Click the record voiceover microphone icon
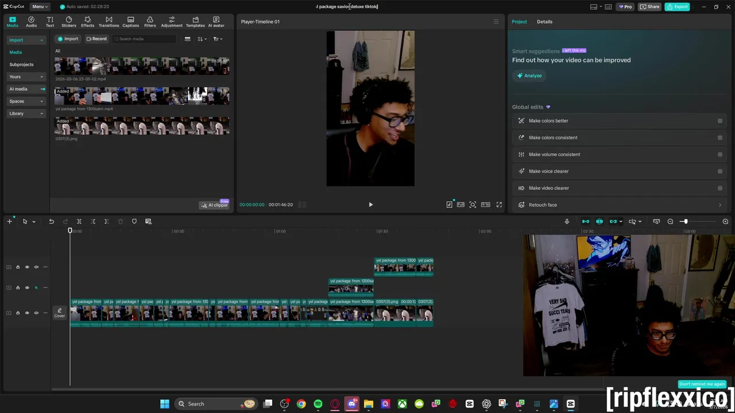This screenshot has width=735, height=413. tap(567, 221)
